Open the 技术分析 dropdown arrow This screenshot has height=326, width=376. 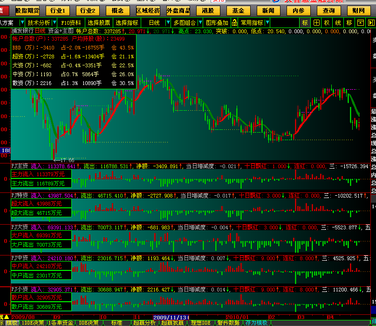(55, 22)
